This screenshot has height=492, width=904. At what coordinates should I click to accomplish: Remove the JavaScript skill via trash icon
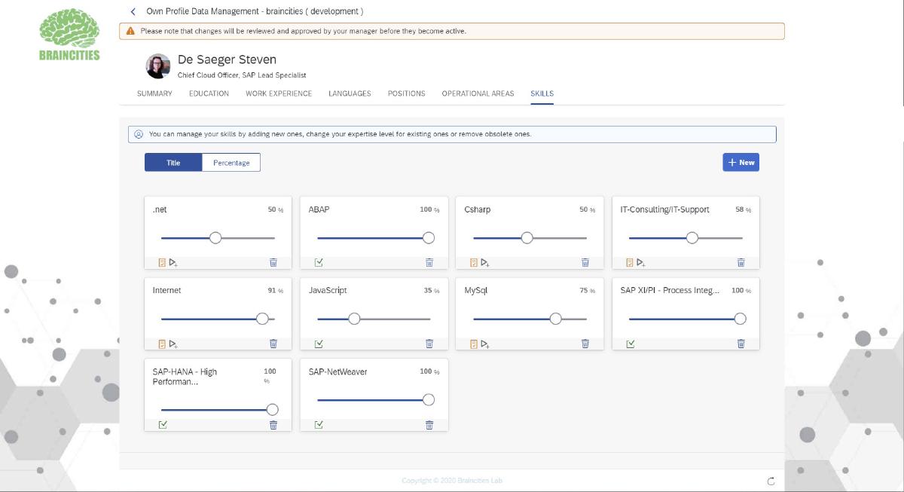(x=429, y=344)
